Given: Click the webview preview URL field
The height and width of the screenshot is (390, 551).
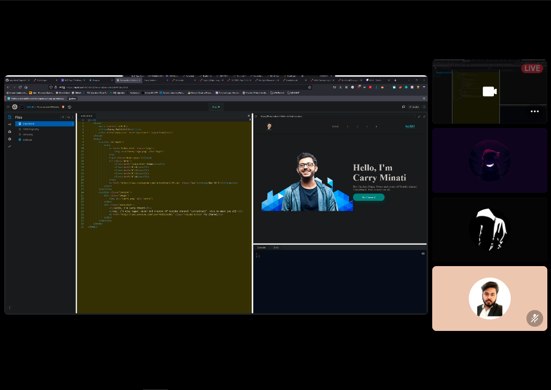Looking at the screenshot, I should pyautogui.click(x=338, y=116).
